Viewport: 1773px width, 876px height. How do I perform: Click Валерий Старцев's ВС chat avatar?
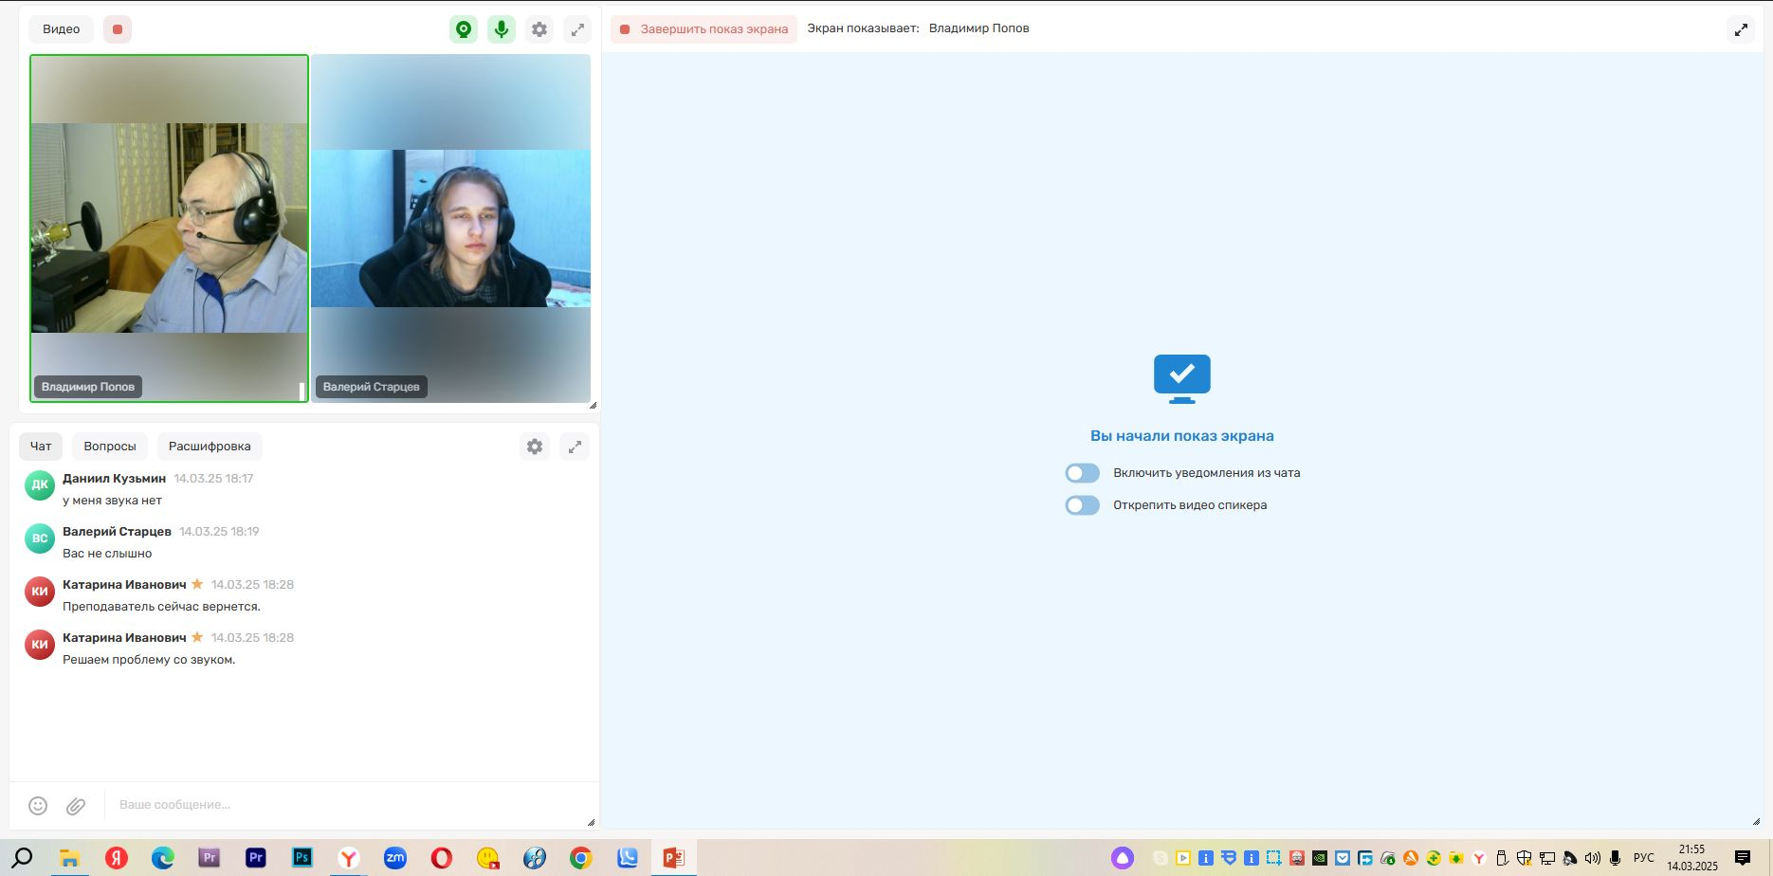40,538
